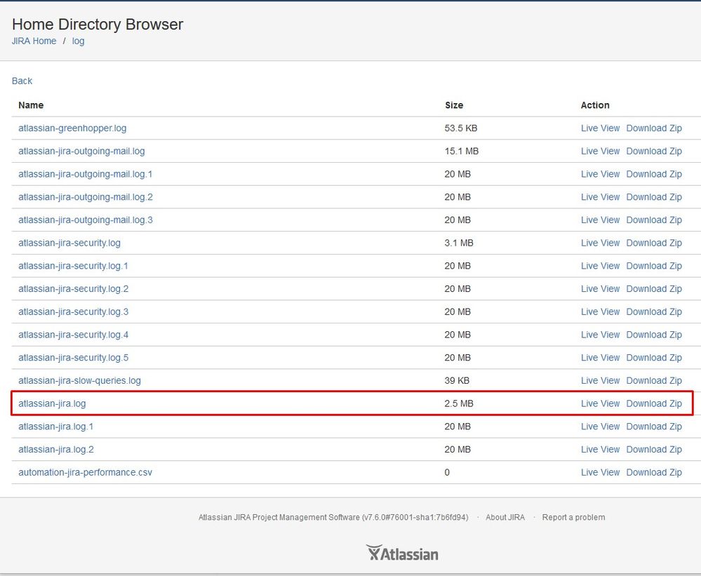Open atlassian-jira-outgoing-mail.log.3 file

point(86,220)
